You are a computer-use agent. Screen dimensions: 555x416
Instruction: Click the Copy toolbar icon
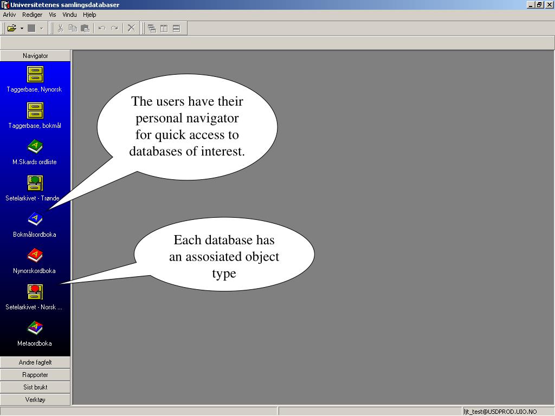[x=73, y=28]
